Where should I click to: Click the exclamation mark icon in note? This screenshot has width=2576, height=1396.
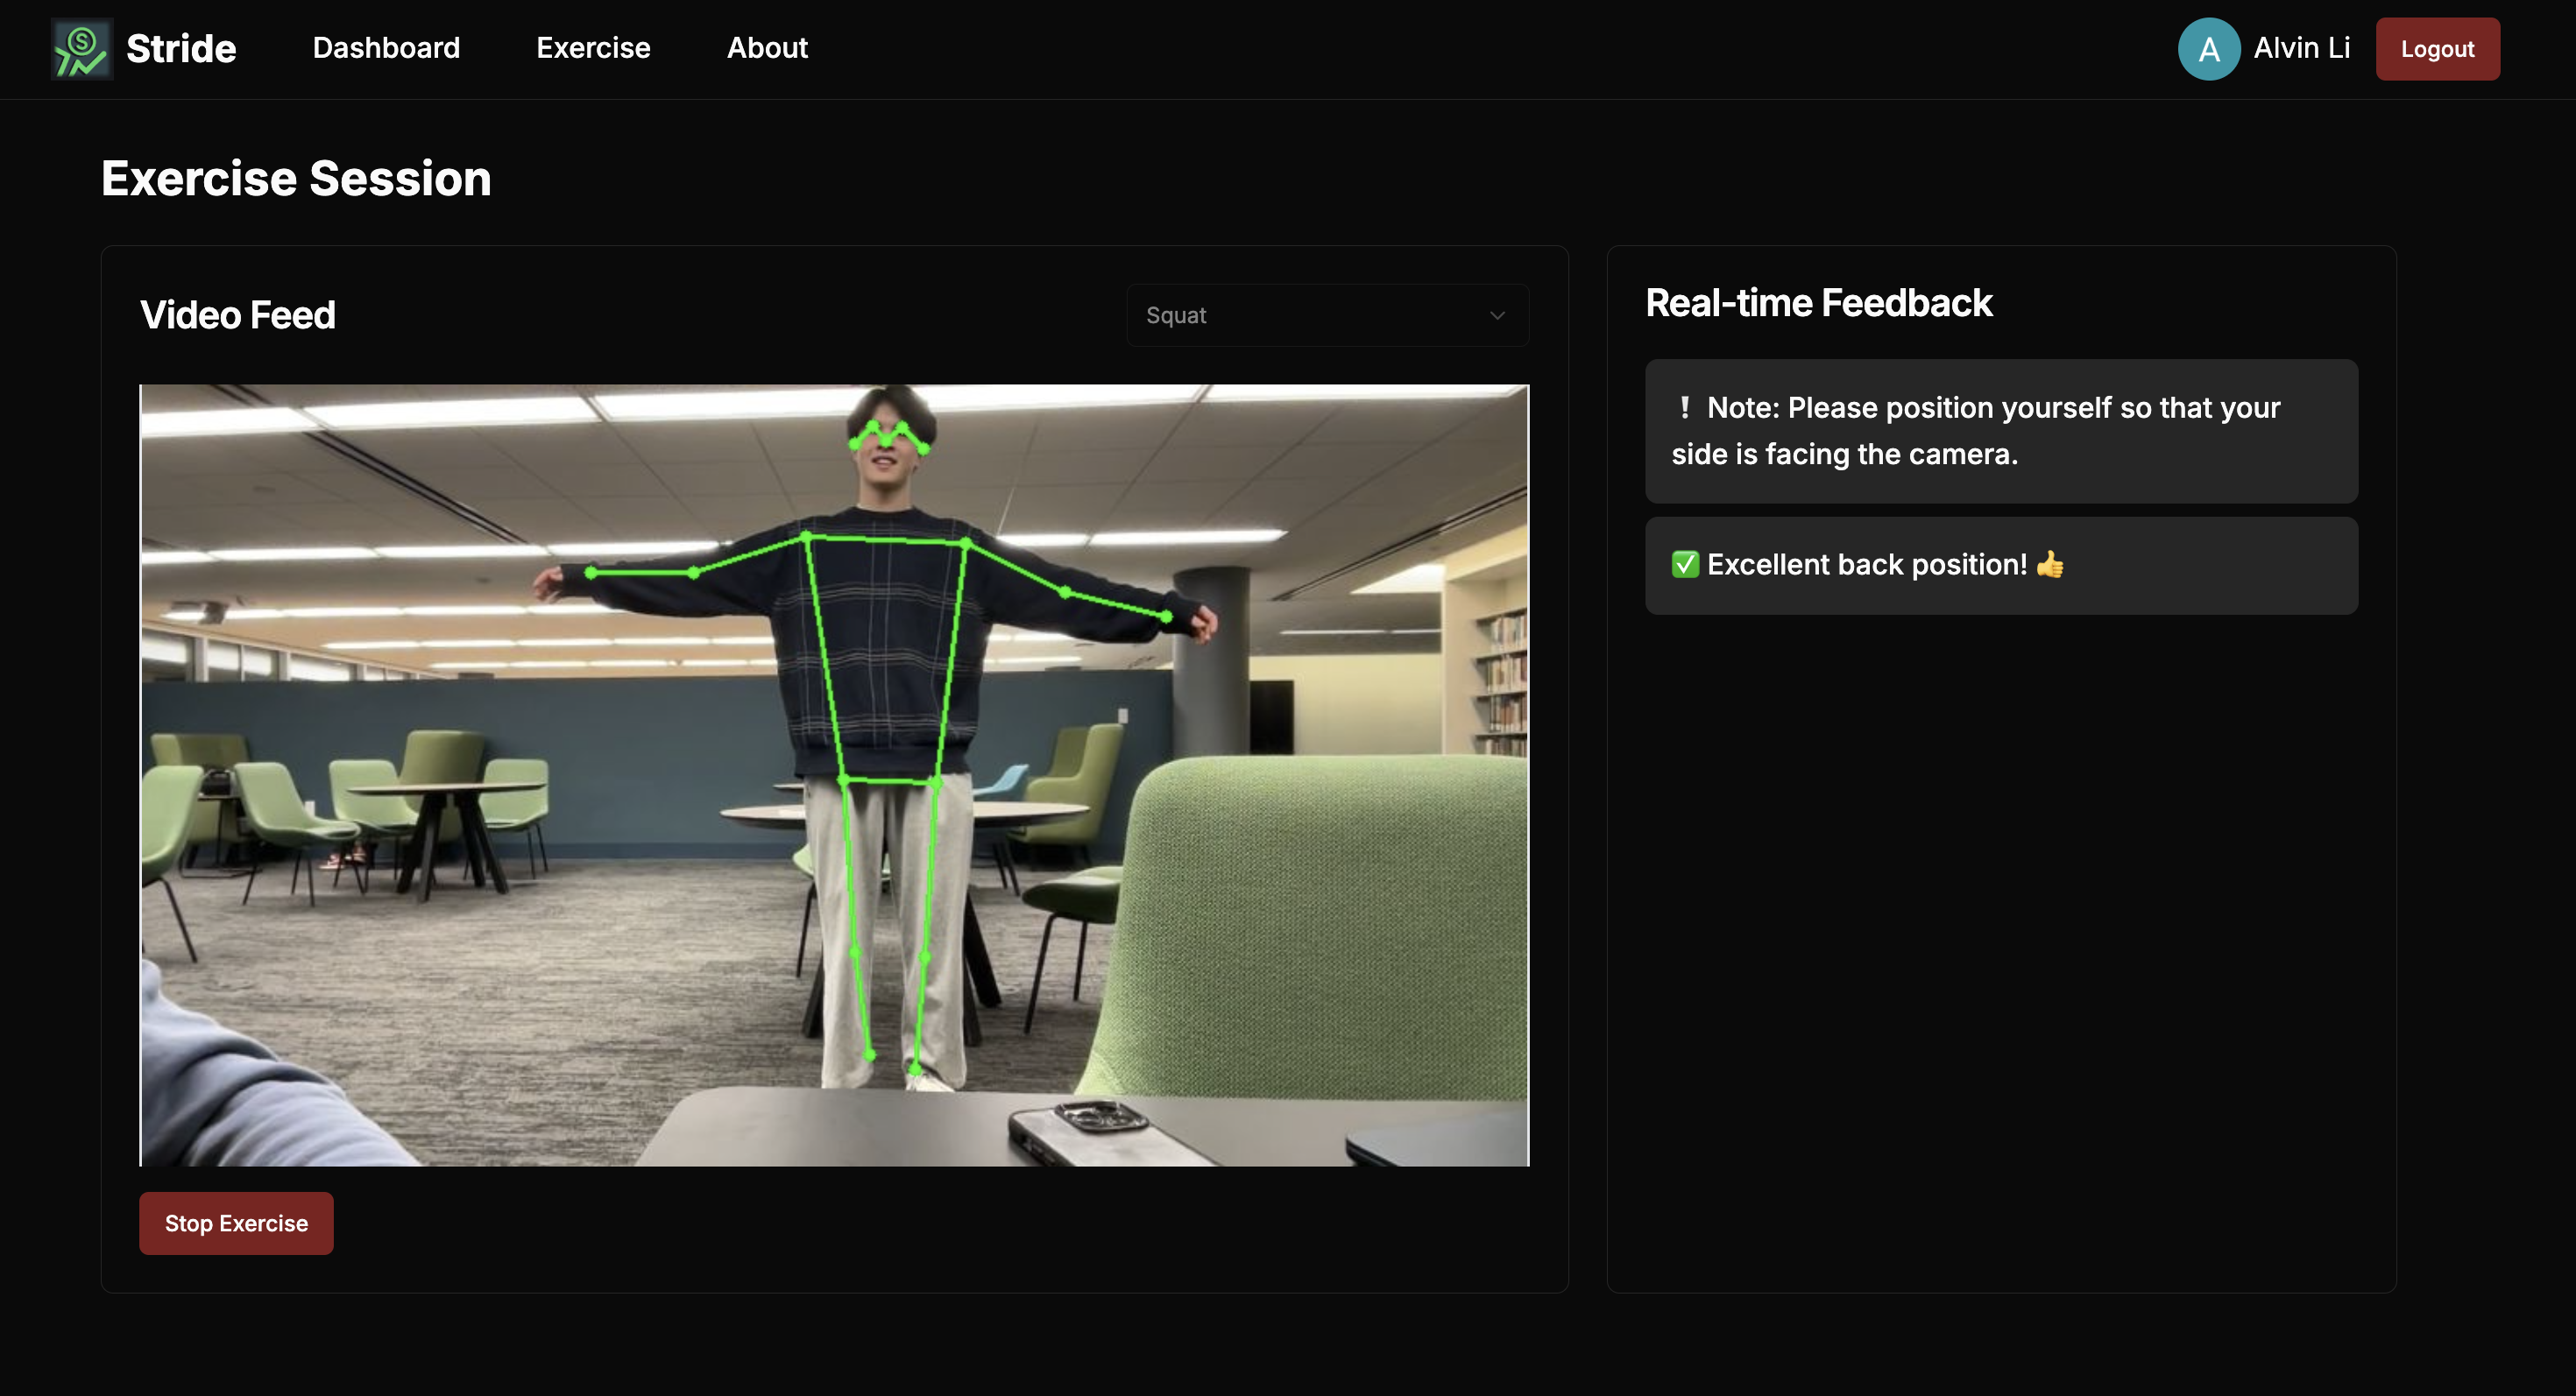pos(1685,408)
